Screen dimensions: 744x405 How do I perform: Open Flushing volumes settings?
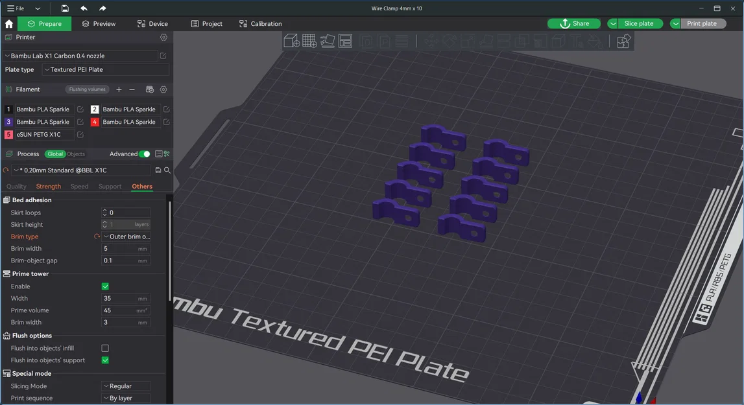point(88,89)
